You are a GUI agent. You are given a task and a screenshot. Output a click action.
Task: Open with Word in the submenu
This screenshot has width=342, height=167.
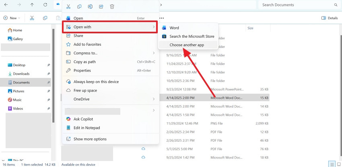pyautogui.click(x=188, y=28)
